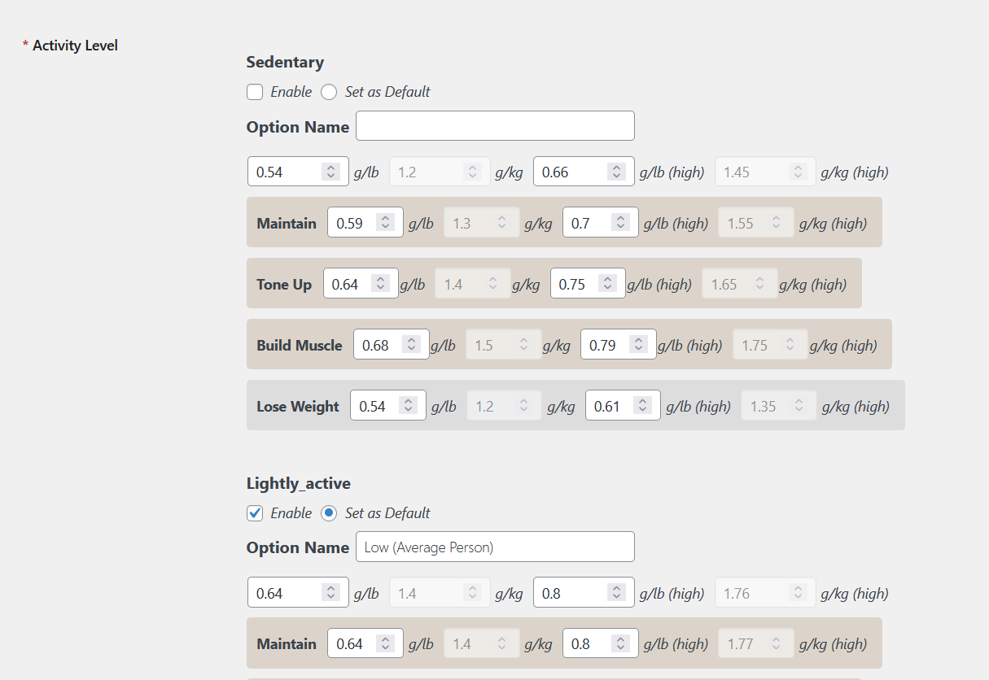
Task: Click the Lightly_active section heading
Action: point(299,483)
